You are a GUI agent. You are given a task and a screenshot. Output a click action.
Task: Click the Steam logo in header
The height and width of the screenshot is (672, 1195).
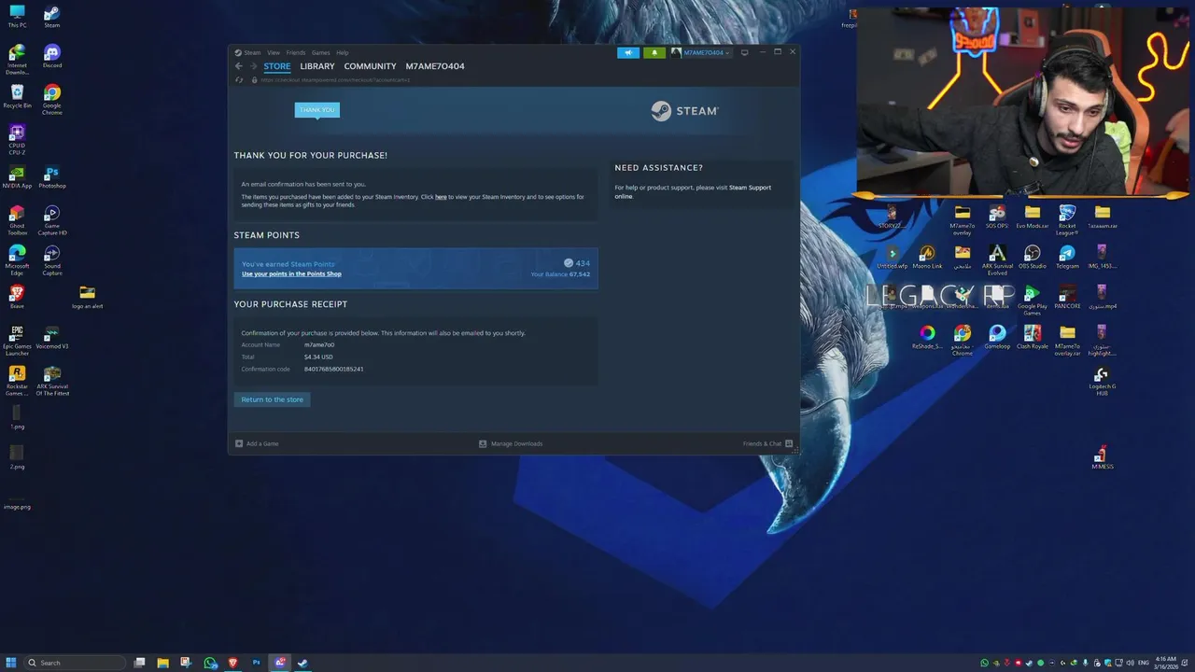click(684, 111)
